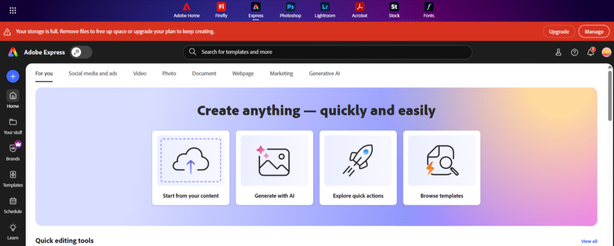This screenshot has height=246, width=614.
Task: Open the user profile avatar menu
Action: coord(606,52)
